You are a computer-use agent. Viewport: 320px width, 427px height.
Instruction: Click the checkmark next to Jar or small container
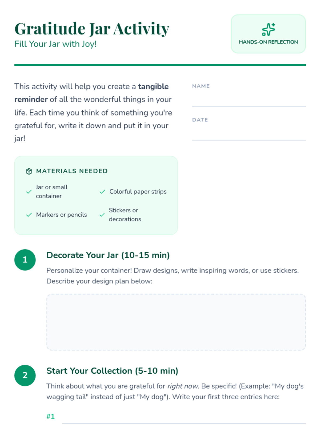coord(29,192)
